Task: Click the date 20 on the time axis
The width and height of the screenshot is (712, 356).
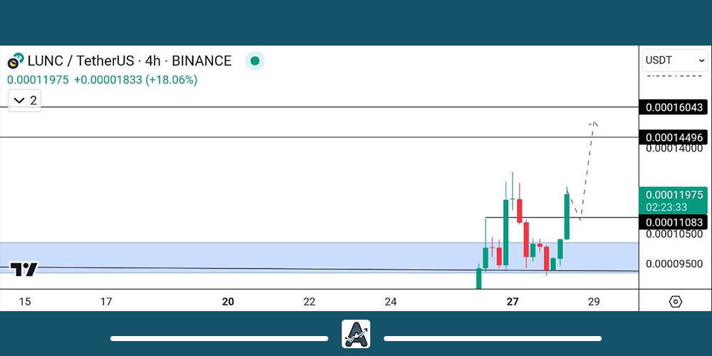Action: [228, 302]
